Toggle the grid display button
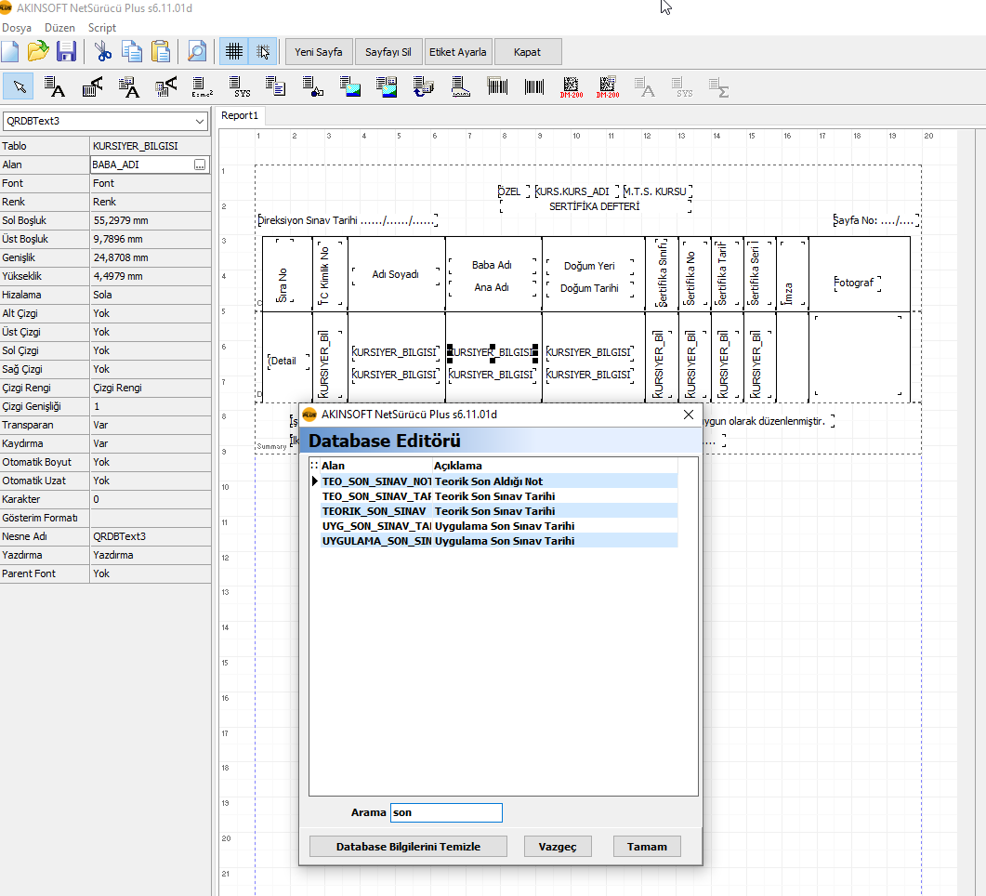The image size is (986, 896). [234, 52]
